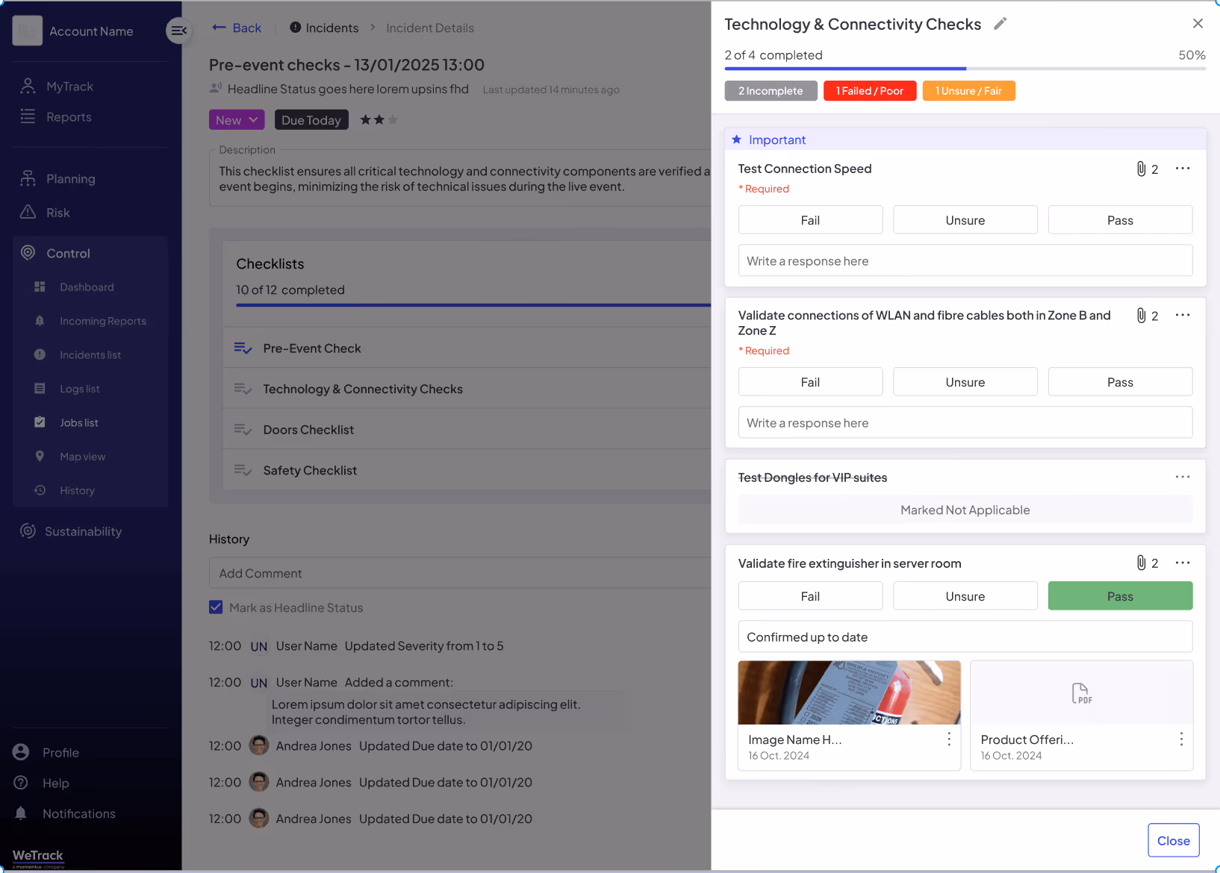Image resolution: width=1220 pixels, height=873 pixels.
Task: Open more options for fire extinguisher item
Action: 1183,563
